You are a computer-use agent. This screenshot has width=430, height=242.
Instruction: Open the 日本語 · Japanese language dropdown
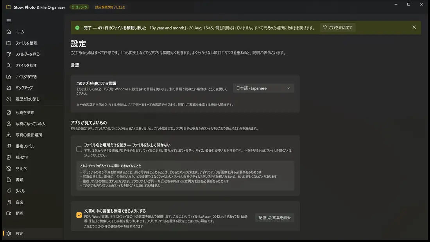point(263,88)
